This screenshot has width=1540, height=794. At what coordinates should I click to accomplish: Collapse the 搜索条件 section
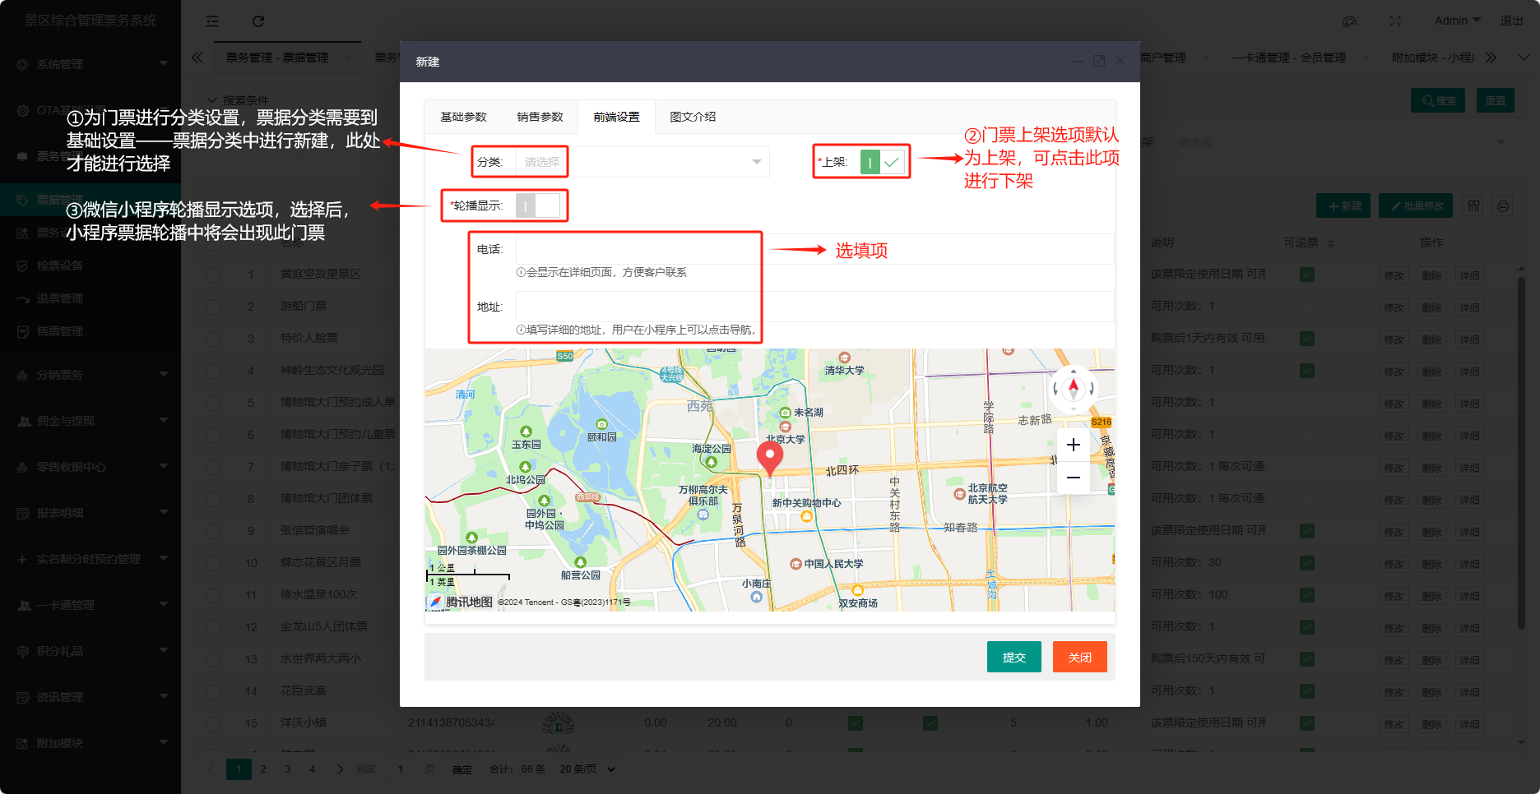238,100
